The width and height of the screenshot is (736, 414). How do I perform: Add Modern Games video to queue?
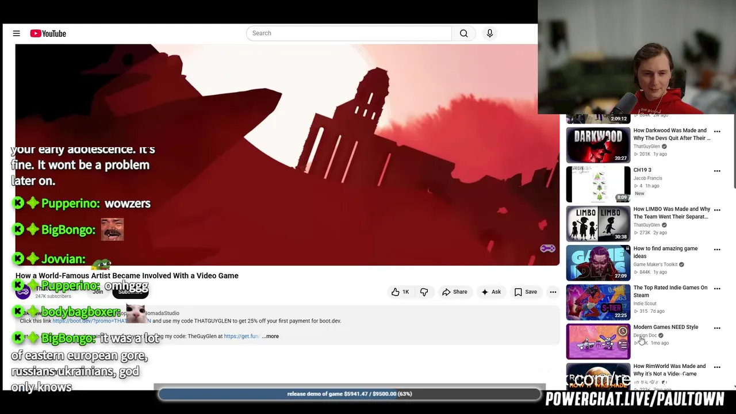point(623,345)
